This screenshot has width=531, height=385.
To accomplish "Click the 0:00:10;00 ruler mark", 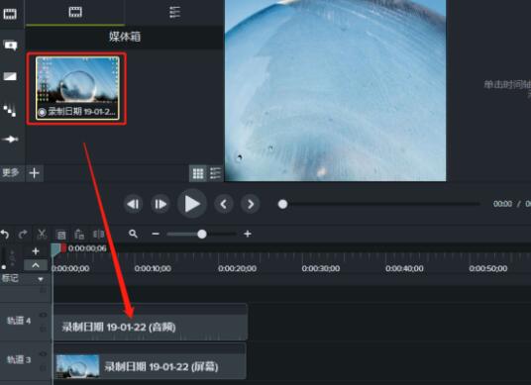I will [153, 268].
